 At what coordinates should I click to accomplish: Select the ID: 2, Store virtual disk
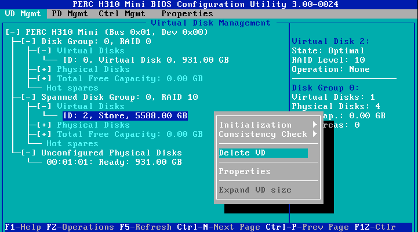coord(125,116)
